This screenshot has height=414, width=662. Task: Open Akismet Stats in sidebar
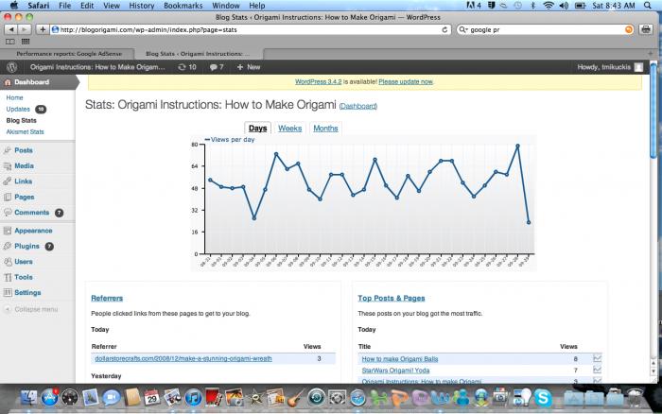tap(25, 131)
